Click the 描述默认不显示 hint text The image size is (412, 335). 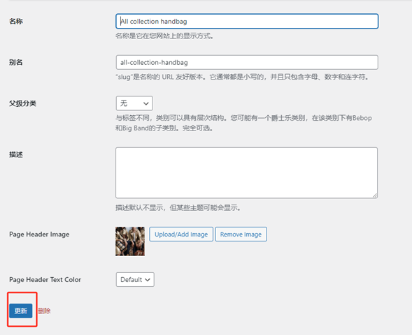[x=178, y=208]
